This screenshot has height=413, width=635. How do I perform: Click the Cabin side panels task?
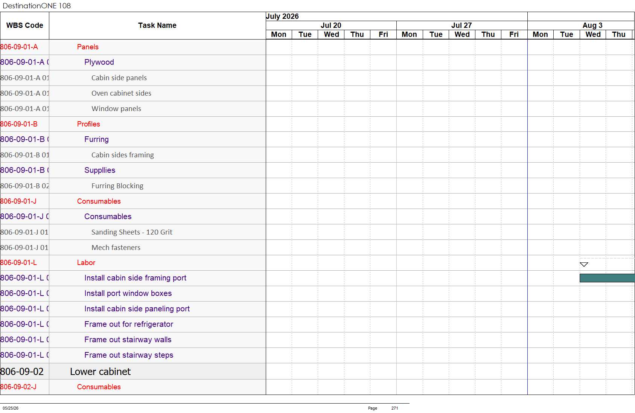119,78
